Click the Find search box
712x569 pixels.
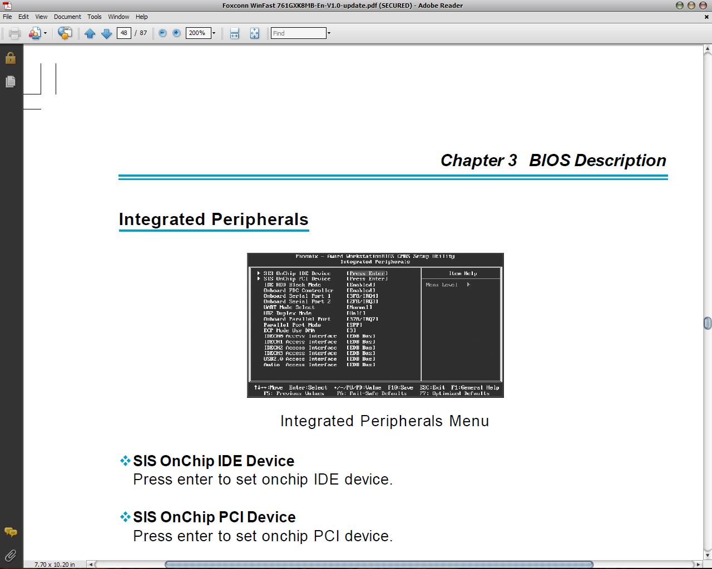pyautogui.click(x=298, y=33)
